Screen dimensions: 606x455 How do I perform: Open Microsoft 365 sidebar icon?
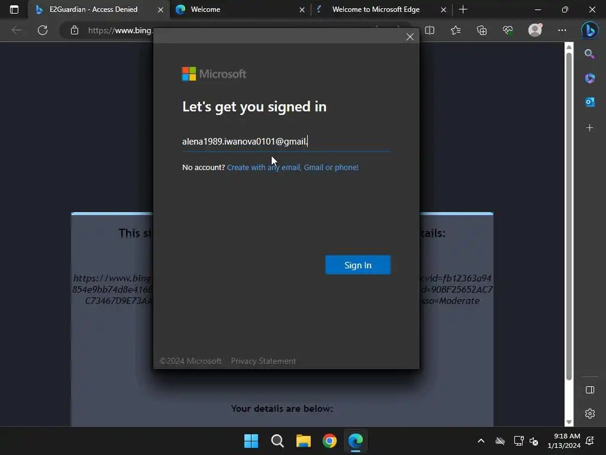point(590,78)
